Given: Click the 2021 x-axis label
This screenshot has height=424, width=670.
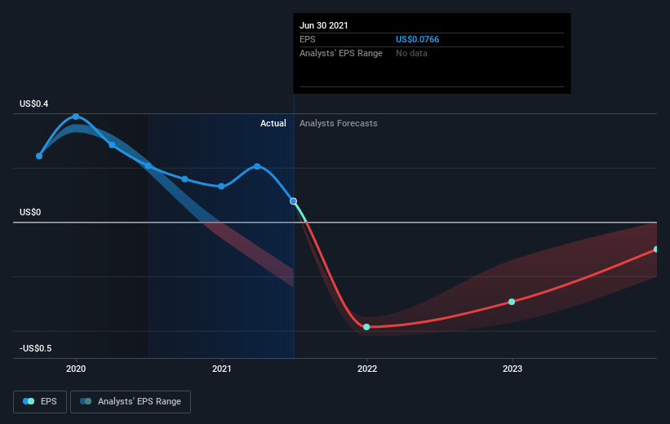Looking at the screenshot, I should pyautogui.click(x=221, y=369).
